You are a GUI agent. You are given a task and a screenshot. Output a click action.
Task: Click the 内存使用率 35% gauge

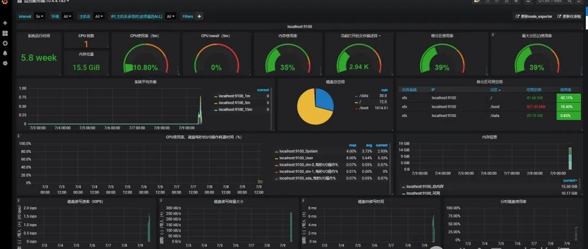tap(287, 58)
